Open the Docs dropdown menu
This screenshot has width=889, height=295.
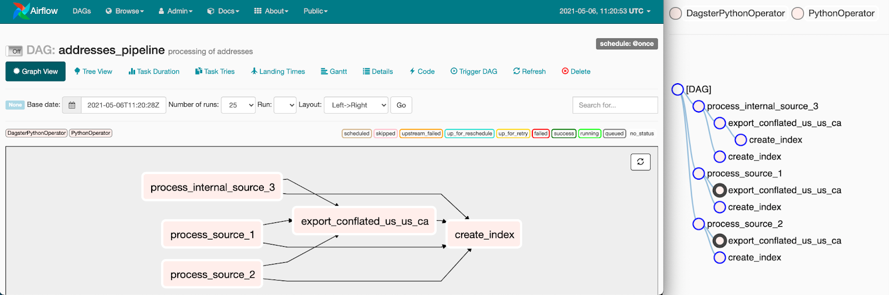[x=223, y=11]
